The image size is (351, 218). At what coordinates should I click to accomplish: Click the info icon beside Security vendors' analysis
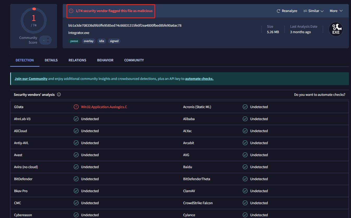coord(59,95)
